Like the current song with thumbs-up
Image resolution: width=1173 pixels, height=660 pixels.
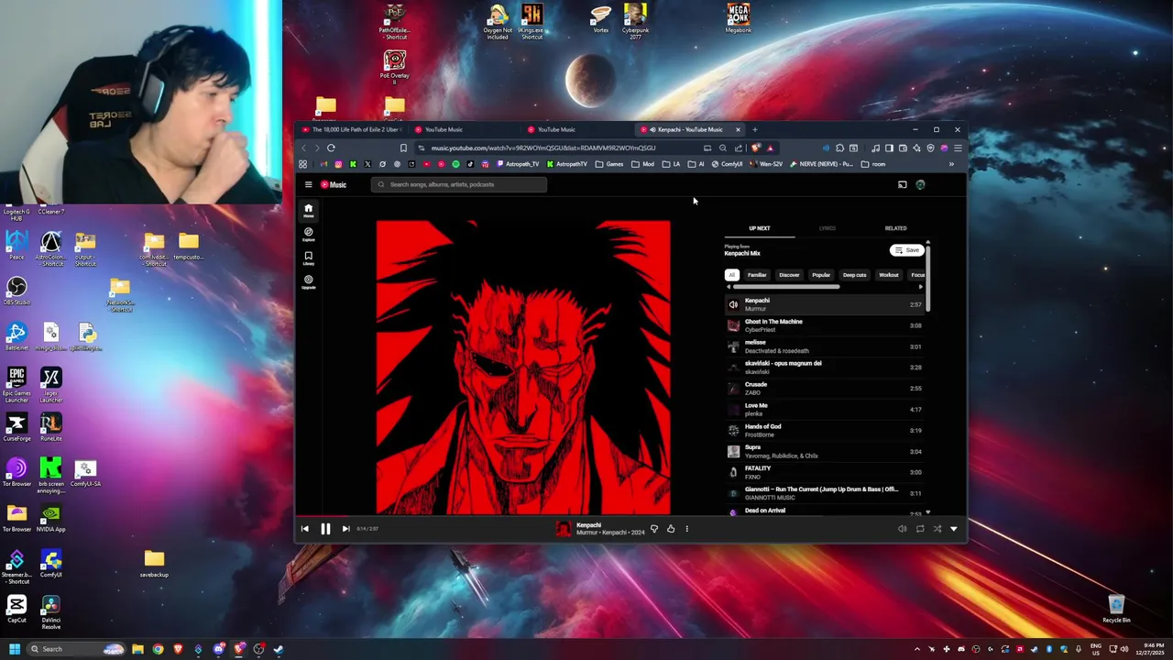click(670, 528)
